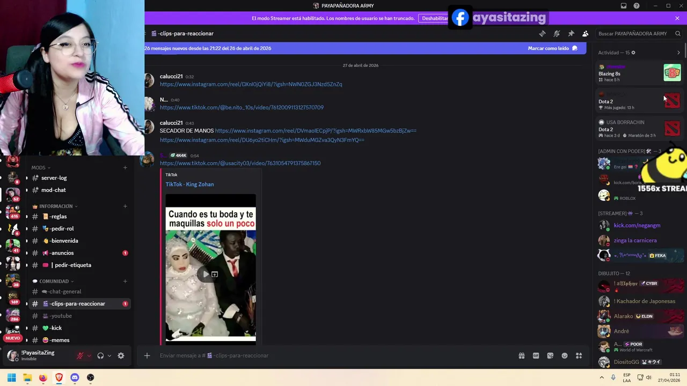The width and height of the screenshot is (687, 386).
Task: Add channel to MODS category
Action: click(x=125, y=168)
